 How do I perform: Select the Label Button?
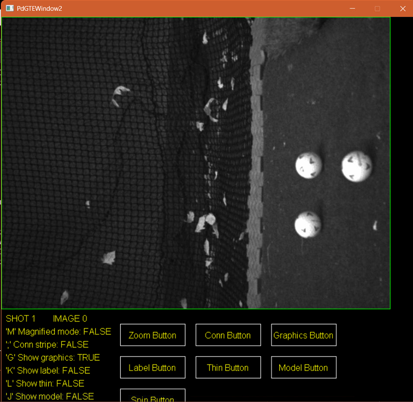click(x=153, y=367)
